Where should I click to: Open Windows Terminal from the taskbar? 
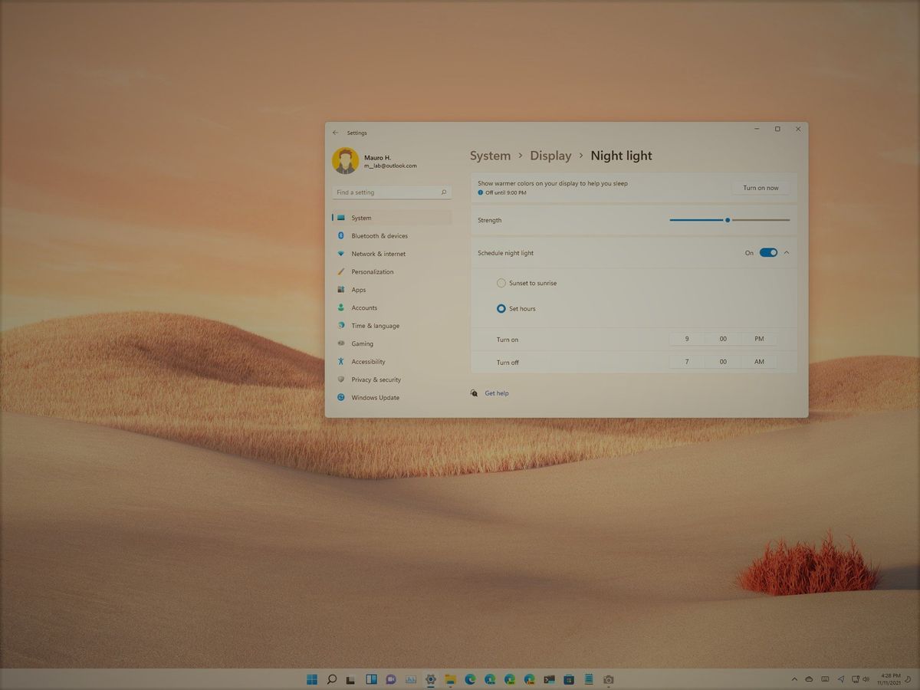549,679
